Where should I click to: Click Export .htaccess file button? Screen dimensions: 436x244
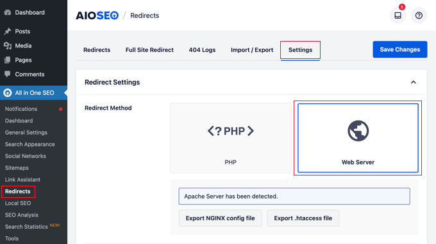tap(303, 218)
